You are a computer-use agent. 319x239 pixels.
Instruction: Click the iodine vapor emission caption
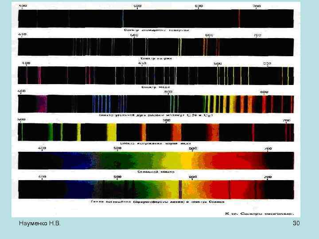point(156,143)
